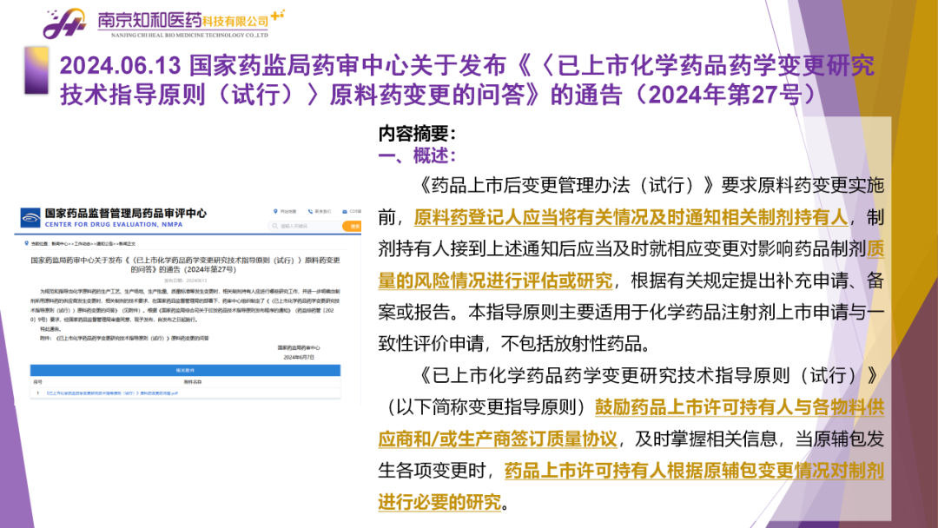The width and height of the screenshot is (938, 528).
Task: Open the PDF attachment link in table
Action: click(111, 393)
